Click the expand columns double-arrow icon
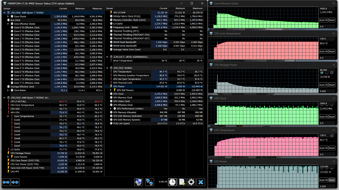Viewport: 339px width, 190px height. (6, 182)
